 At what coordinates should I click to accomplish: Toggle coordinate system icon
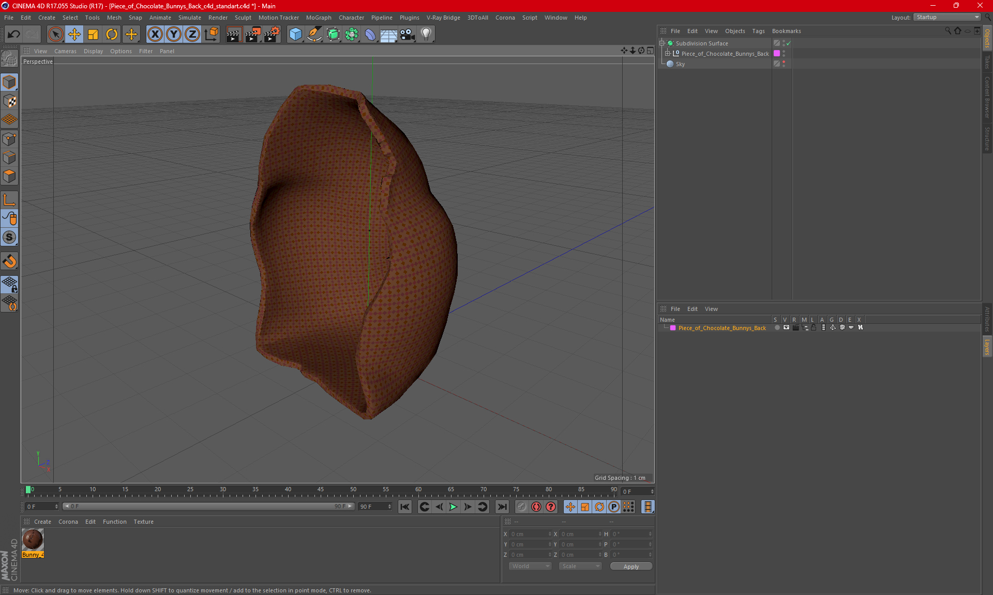[211, 35]
